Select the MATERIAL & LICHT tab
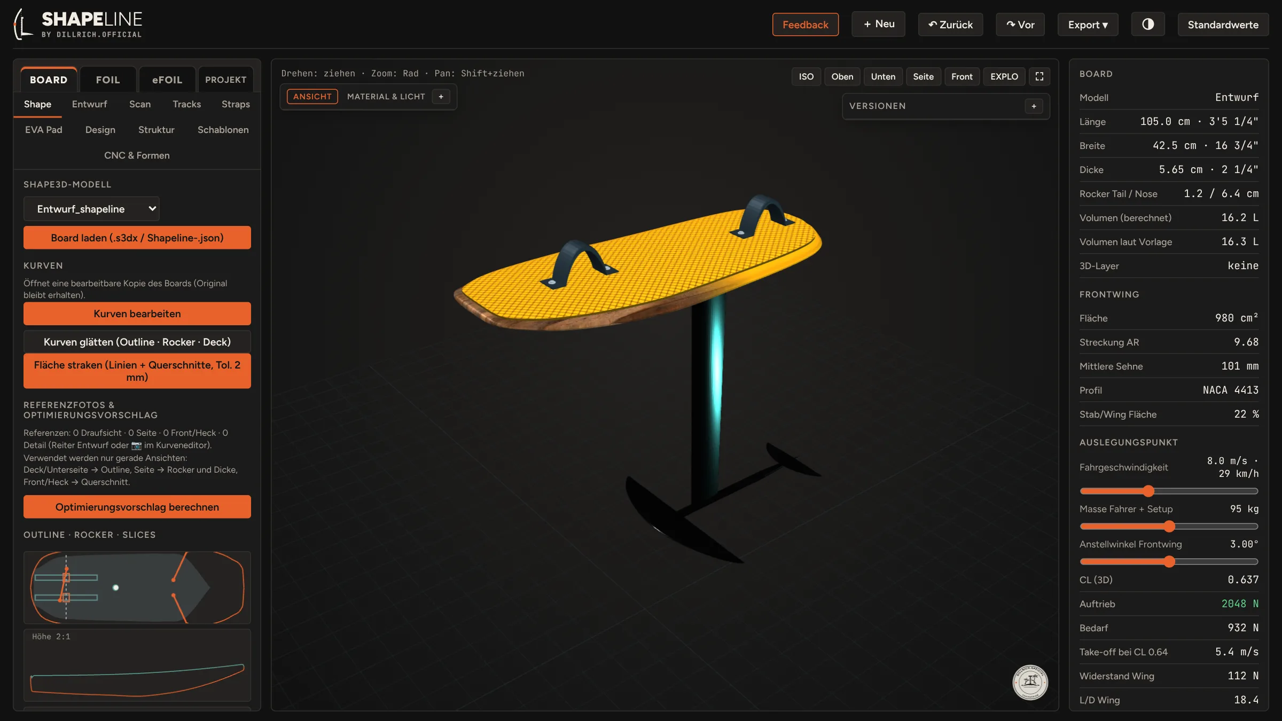1282x721 pixels. point(386,97)
